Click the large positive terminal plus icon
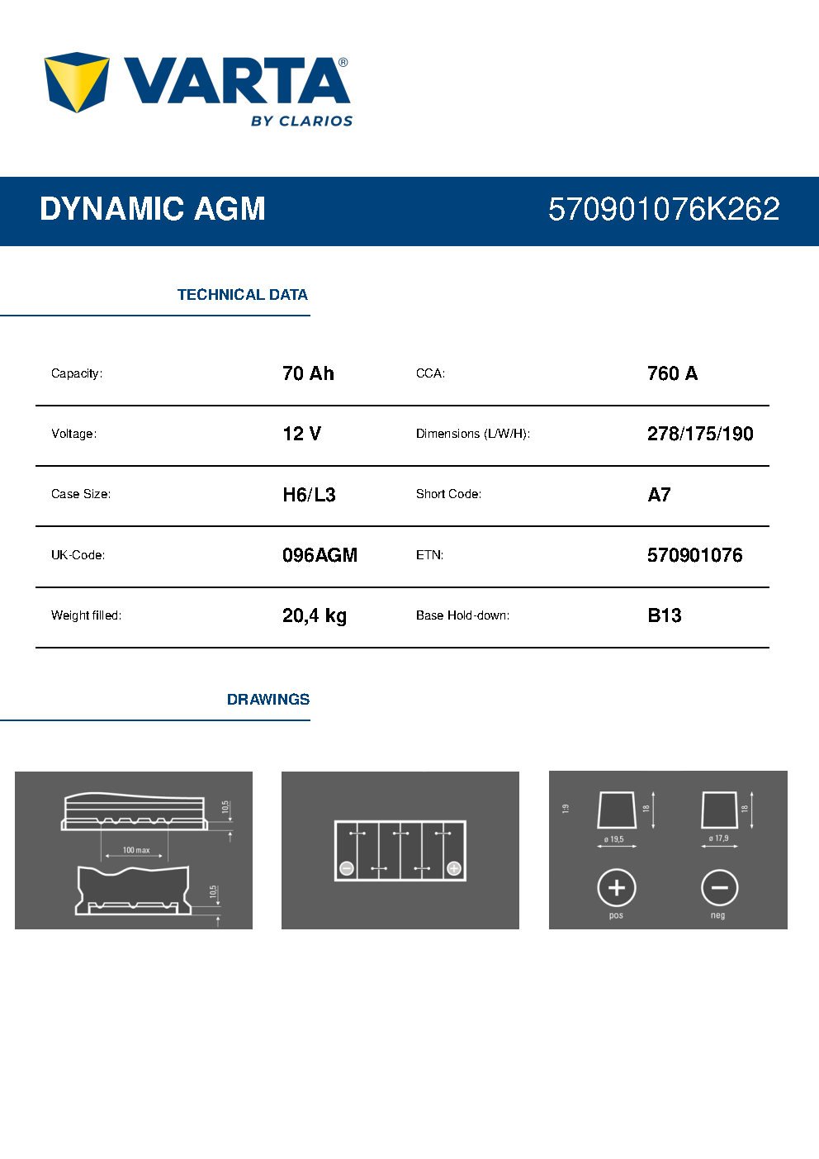 pos(616,888)
